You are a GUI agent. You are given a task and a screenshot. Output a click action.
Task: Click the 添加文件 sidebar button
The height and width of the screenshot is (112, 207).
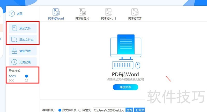[x=23, y=28]
